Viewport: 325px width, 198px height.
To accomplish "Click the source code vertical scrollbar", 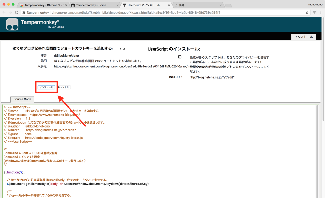I will pos(317,151).
